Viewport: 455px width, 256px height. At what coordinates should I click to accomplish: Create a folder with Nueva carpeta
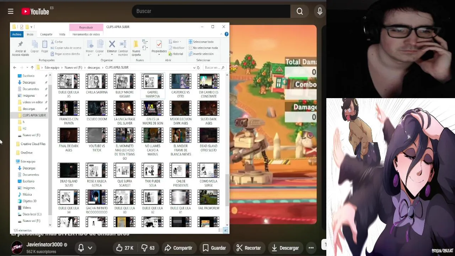click(136, 48)
